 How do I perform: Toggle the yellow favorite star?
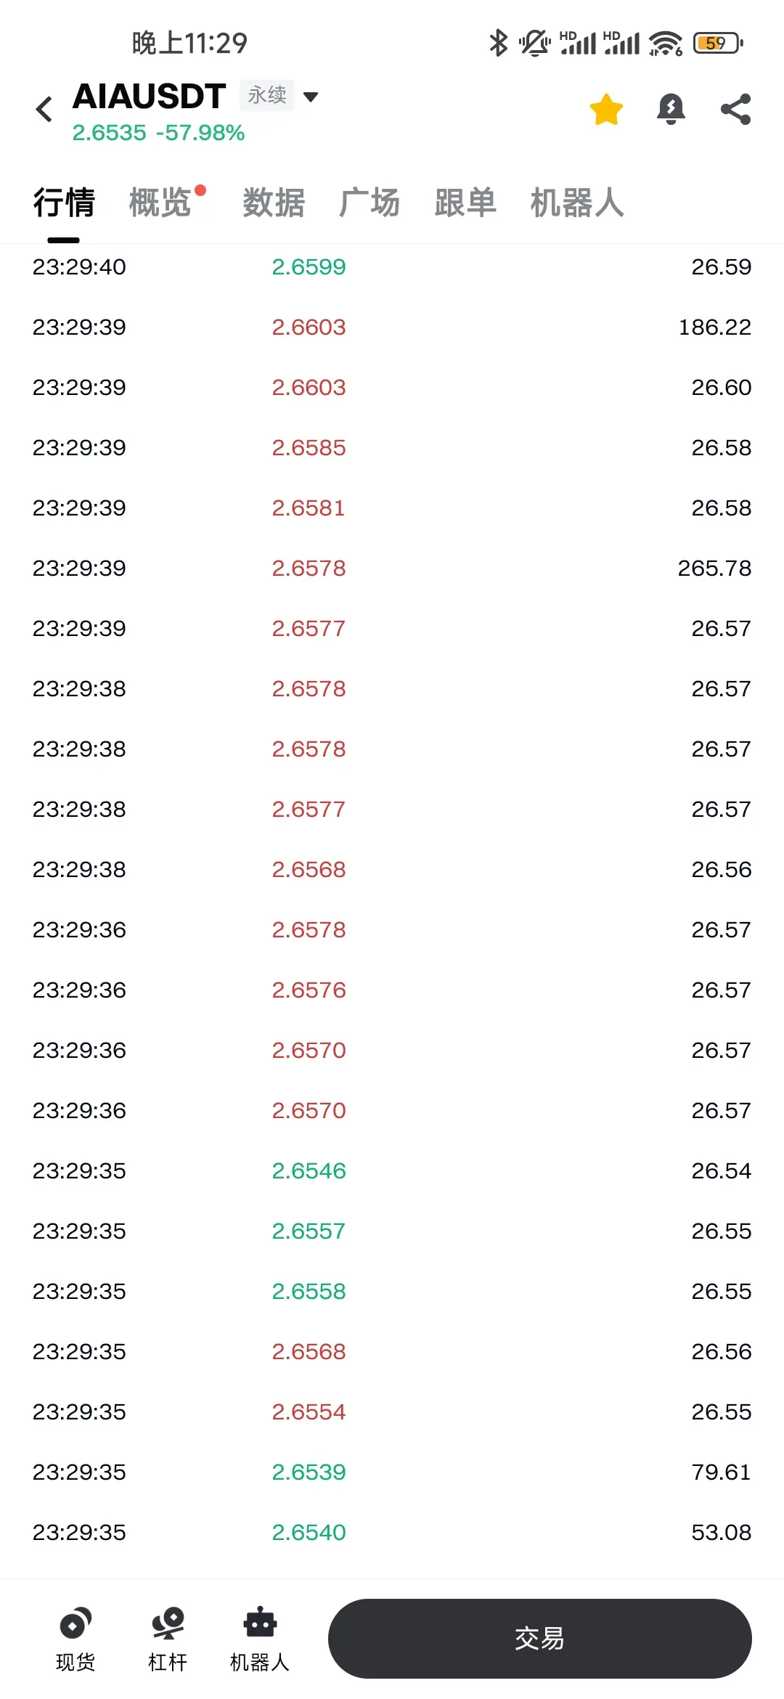click(x=606, y=110)
